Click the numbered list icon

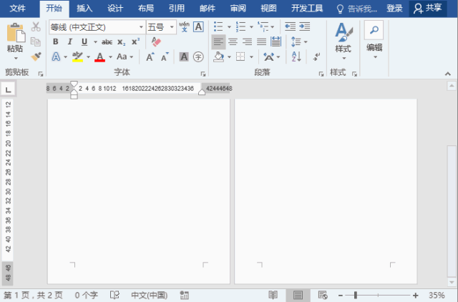240,26
